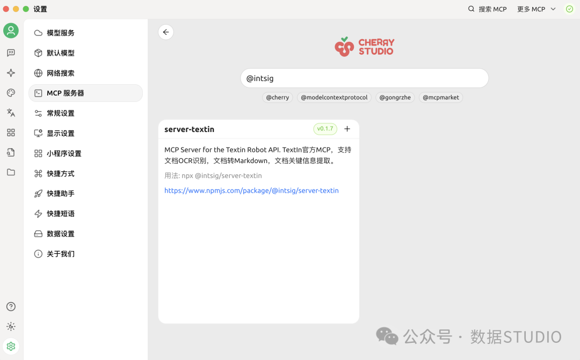Open the chat assistant sidebar icon
Viewport: 580px width, 360px height.
point(11,53)
